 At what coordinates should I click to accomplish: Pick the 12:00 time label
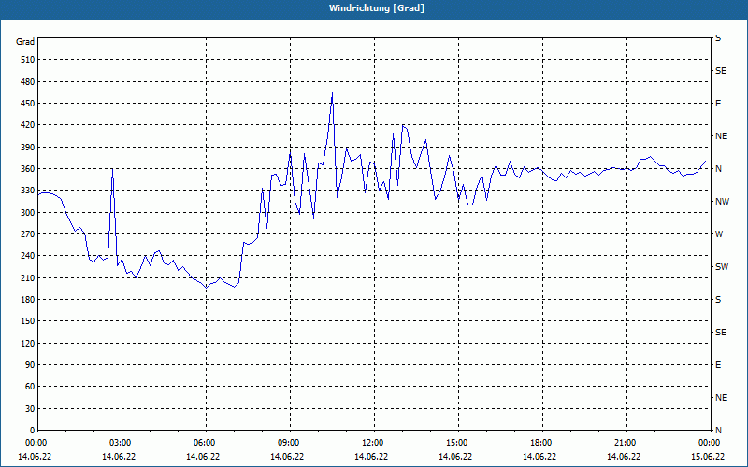tap(371, 443)
